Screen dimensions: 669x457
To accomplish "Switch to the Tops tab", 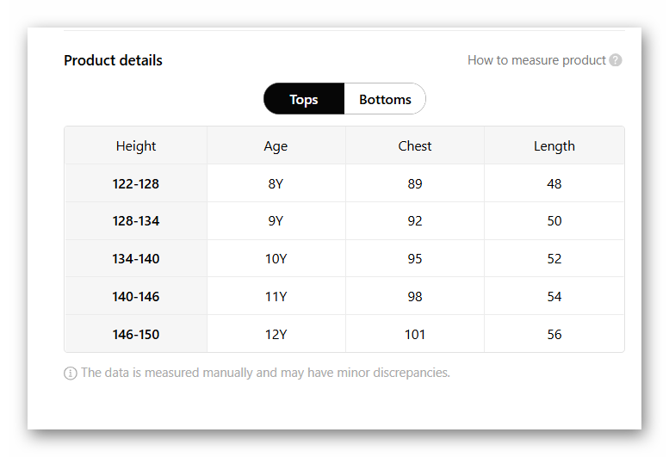I will (x=304, y=99).
